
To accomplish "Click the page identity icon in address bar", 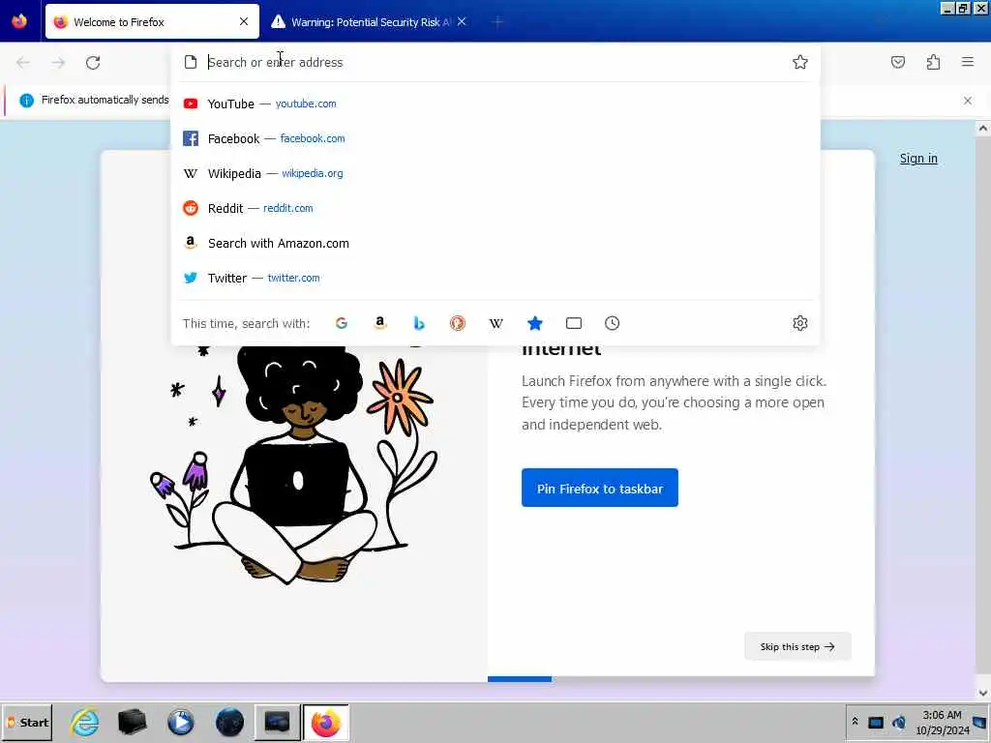I will tap(191, 62).
